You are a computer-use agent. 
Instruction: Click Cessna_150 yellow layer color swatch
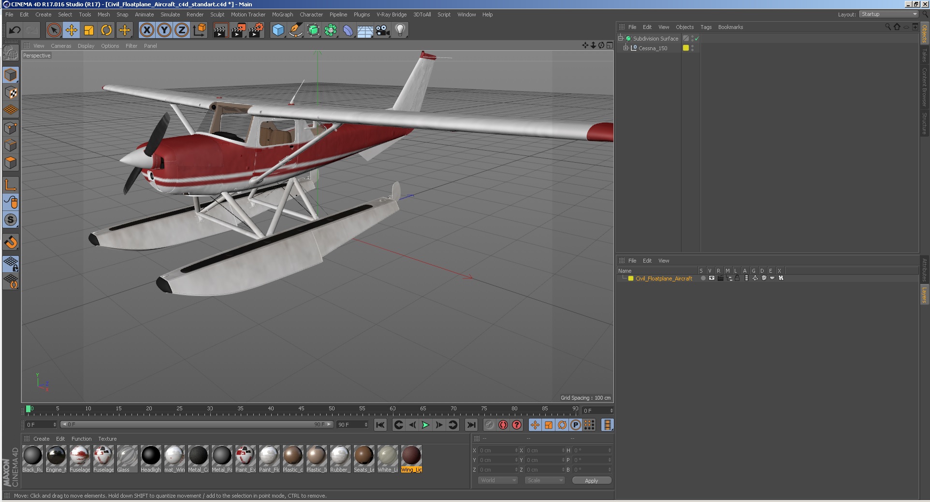[685, 48]
